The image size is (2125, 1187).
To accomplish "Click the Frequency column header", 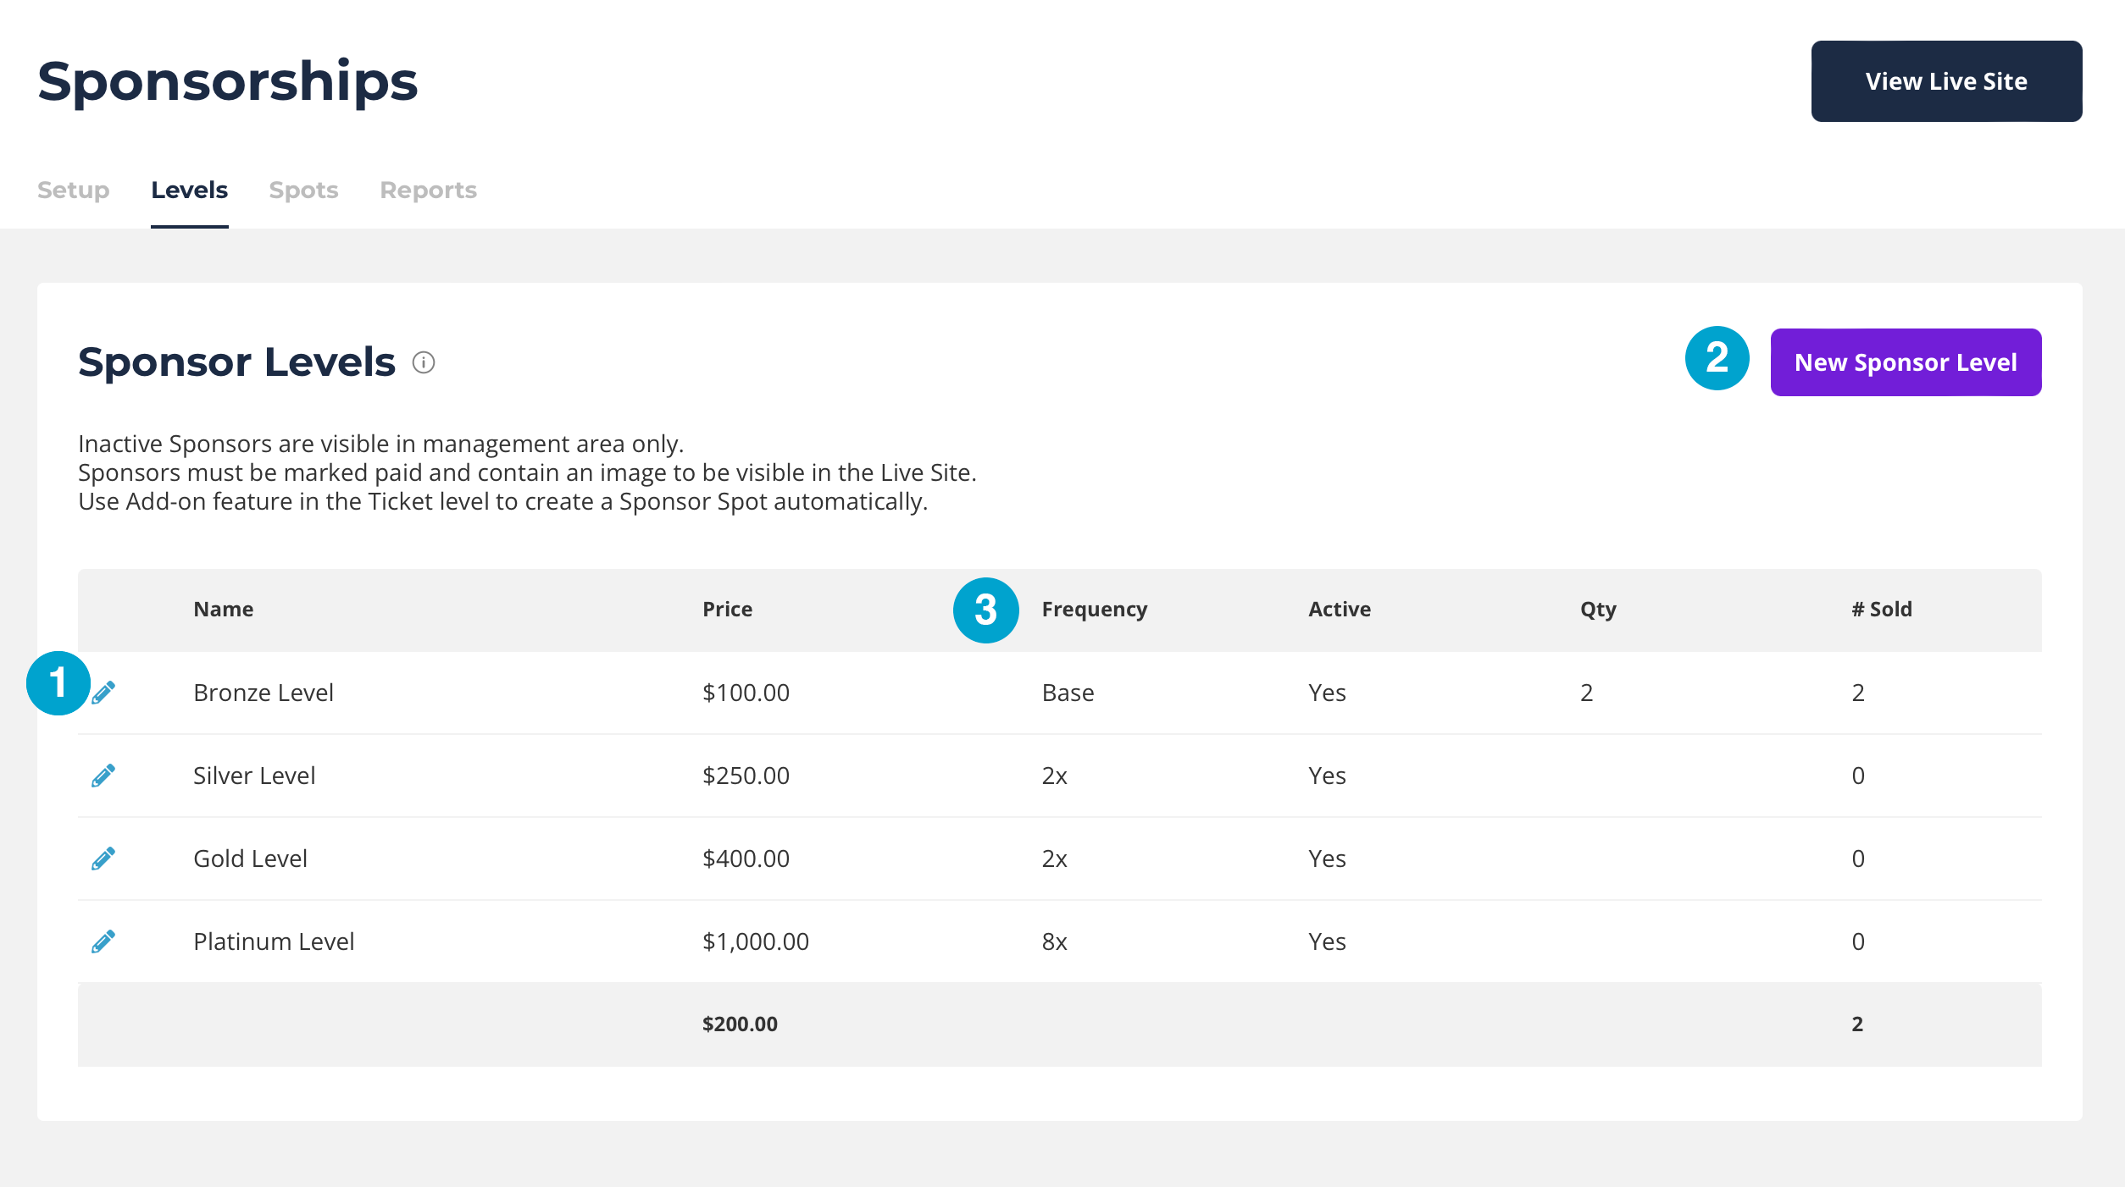I will click(1094, 610).
